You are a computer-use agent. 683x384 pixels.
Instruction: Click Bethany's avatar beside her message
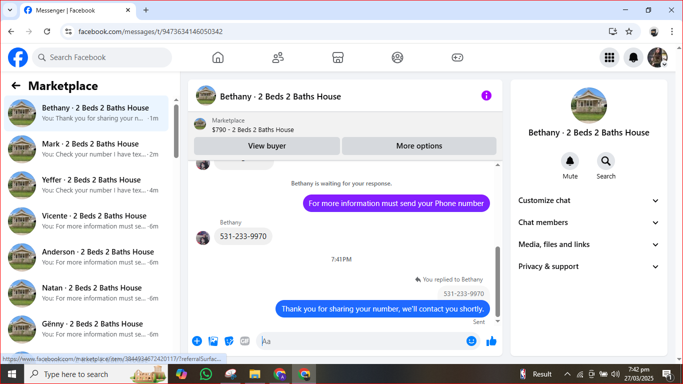click(203, 238)
